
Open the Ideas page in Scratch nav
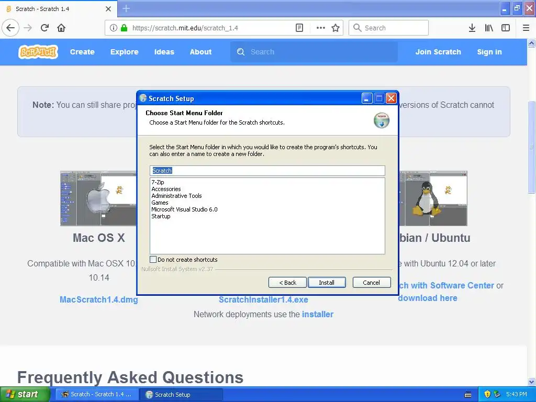(164, 52)
